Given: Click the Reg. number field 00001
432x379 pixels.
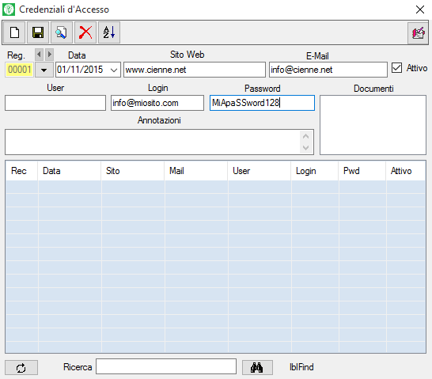Looking at the screenshot, I should 19,70.
